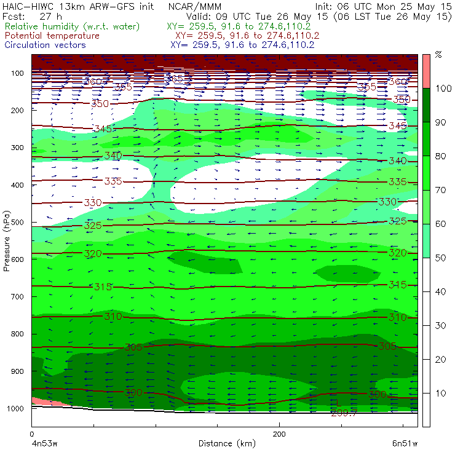Click the '50' color bar scale label
This screenshot has width=455, height=455.
(x=440, y=258)
